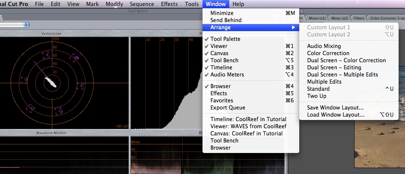This screenshot has width=405, height=174.
Task: Uncheck the Canvas window item
Action: point(251,53)
